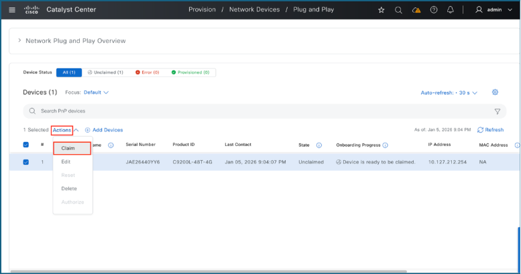Click the MAC address value NA

[483, 162]
